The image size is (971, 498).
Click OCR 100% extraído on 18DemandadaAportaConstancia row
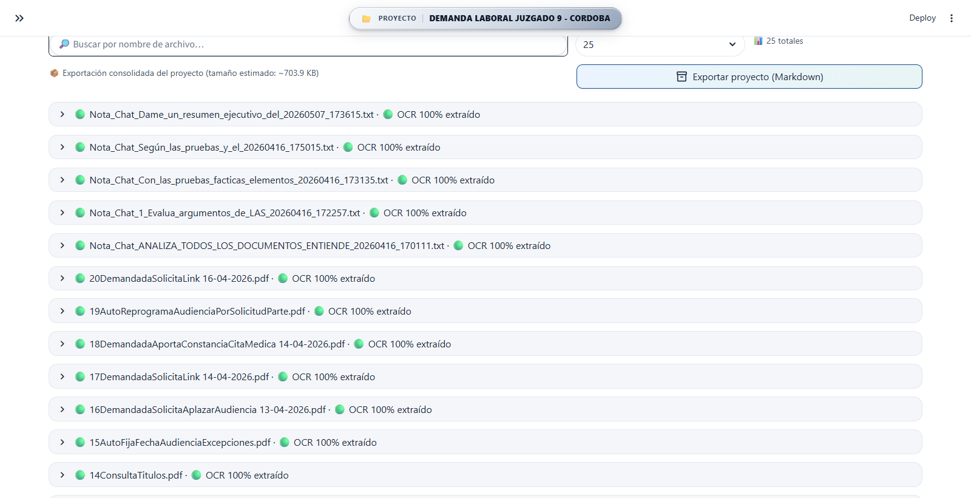[x=410, y=344]
